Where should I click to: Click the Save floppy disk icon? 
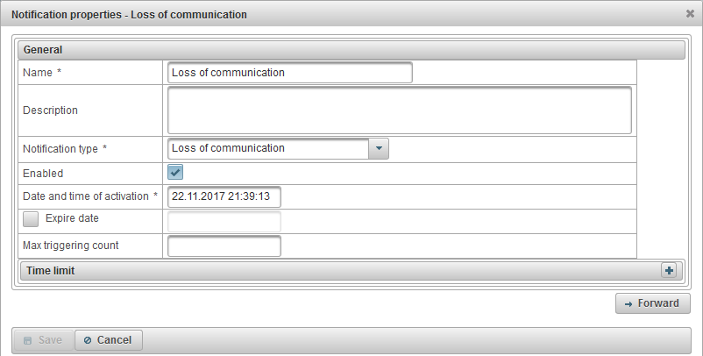point(28,339)
